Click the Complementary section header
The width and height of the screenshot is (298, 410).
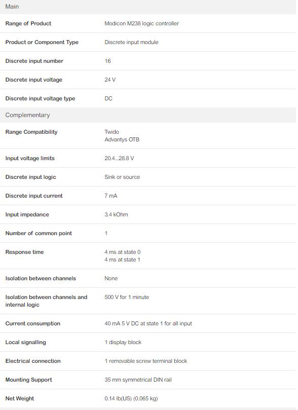pos(27,115)
